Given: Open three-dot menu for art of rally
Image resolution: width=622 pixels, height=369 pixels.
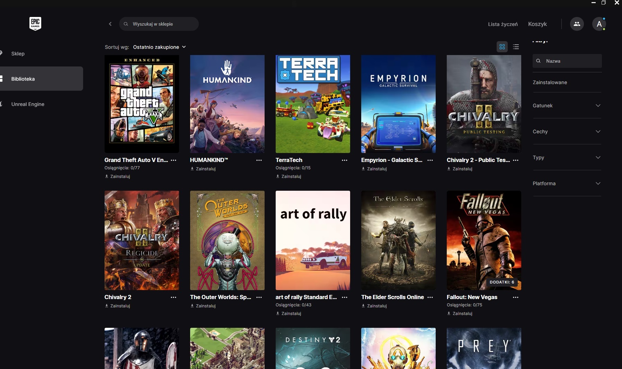Looking at the screenshot, I should pos(345,297).
